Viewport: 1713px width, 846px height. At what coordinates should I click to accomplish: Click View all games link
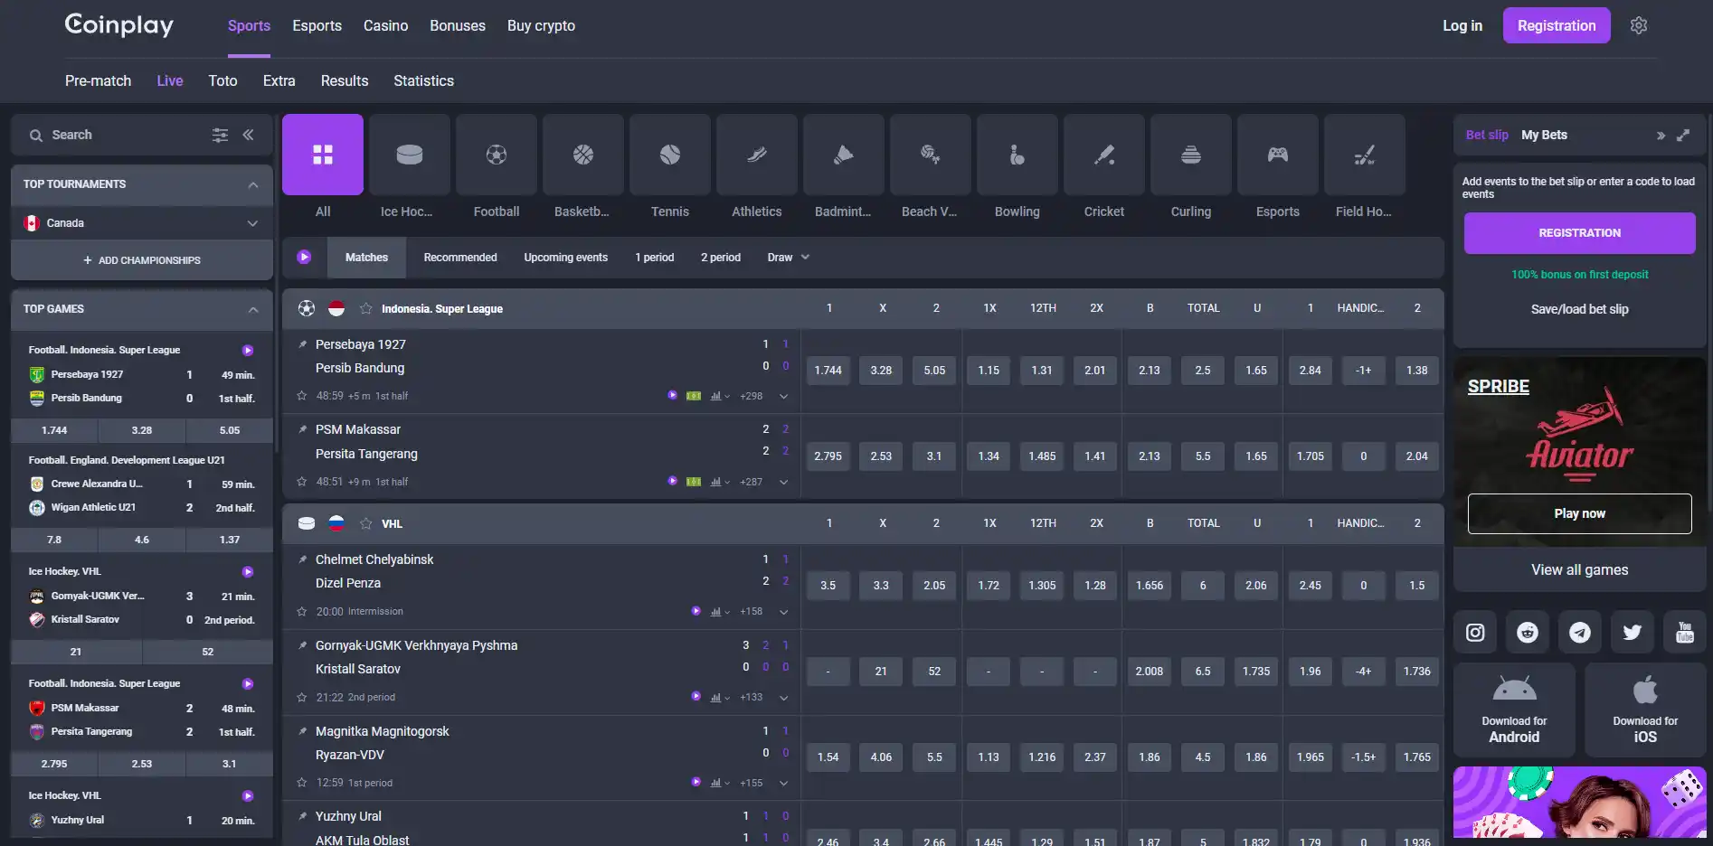point(1580,569)
